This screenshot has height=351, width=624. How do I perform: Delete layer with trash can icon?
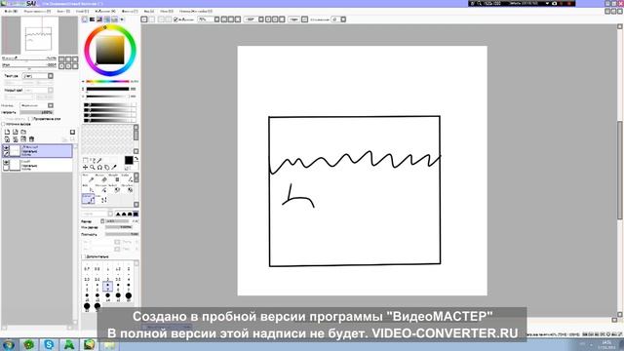(x=31, y=138)
